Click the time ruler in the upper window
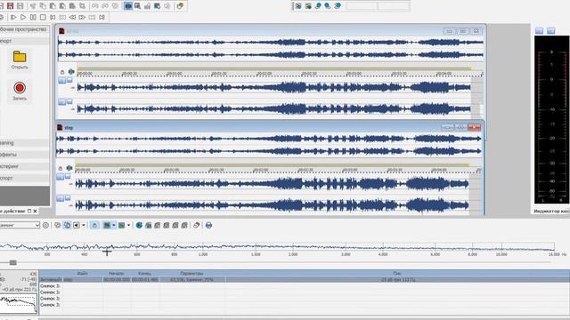This screenshot has width=570, height=320. [x=280, y=74]
